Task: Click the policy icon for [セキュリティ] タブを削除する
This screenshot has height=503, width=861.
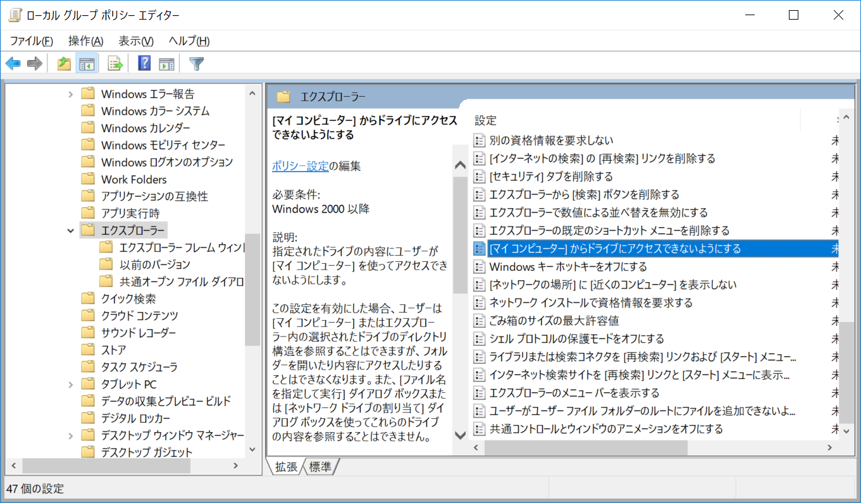Action: pyautogui.click(x=480, y=177)
